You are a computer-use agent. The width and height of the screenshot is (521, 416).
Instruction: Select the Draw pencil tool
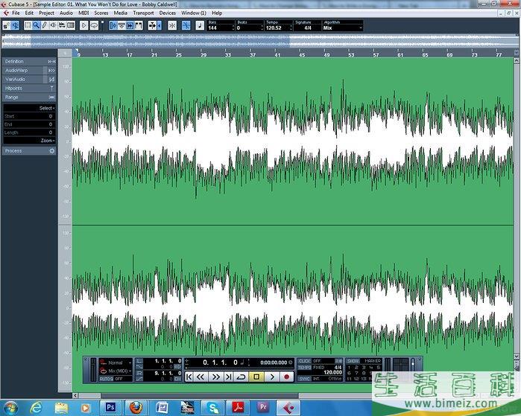pos(45,25)
